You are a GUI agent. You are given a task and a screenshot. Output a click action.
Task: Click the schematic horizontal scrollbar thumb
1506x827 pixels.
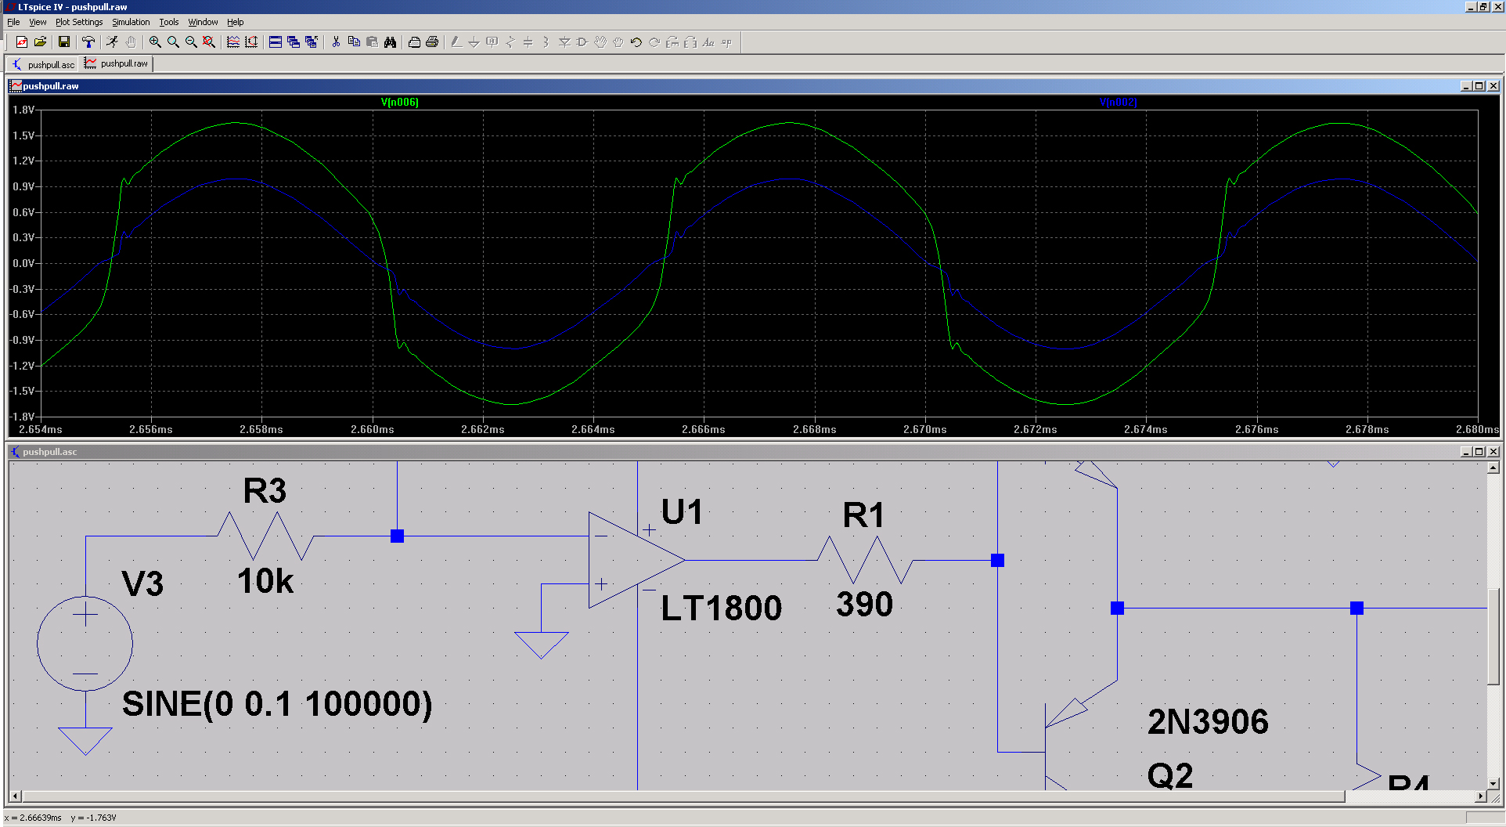(683, 796)
